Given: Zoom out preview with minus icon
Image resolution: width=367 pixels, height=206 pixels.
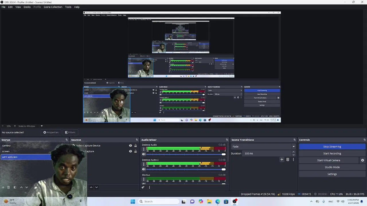Looking at the screenshot, I should [3, 126].
